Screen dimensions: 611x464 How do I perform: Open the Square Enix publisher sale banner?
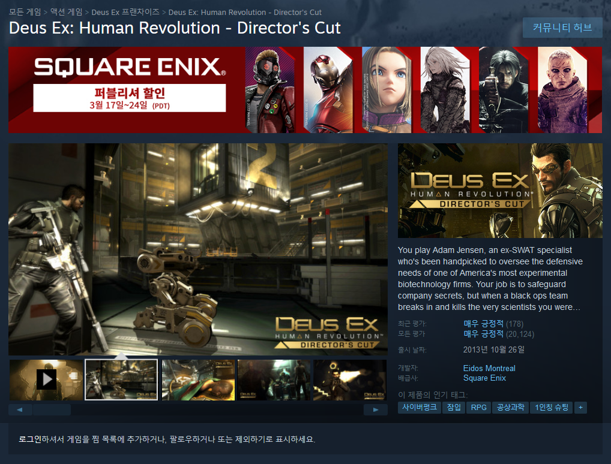(305, 90)
